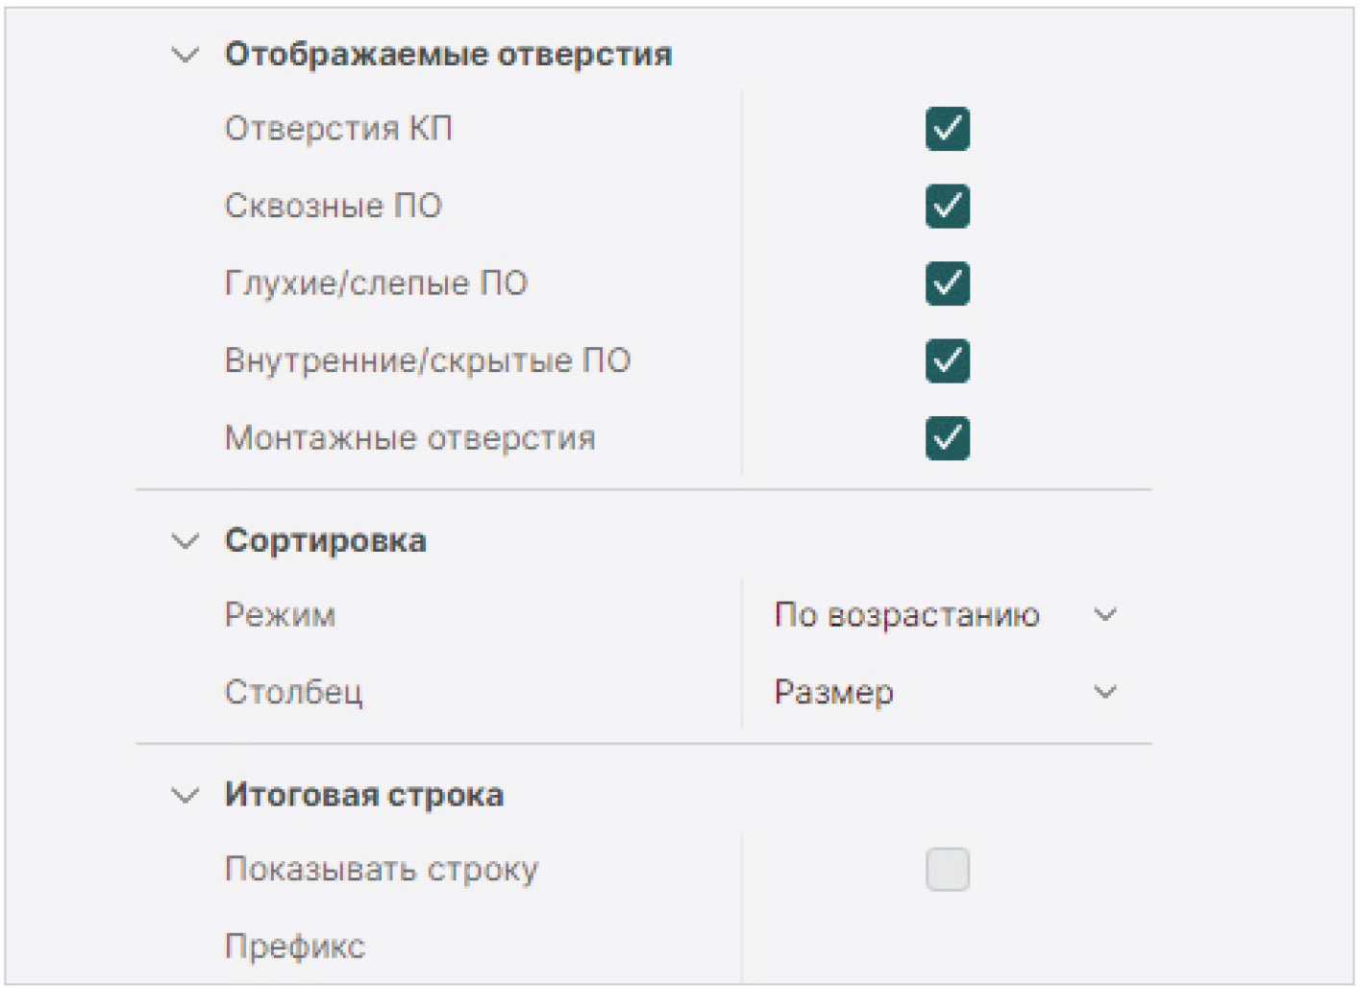The height and width of the screenshot is (988, 1360).
Task: Enable the "Показывать строку" checkbox
Action: (946, 869)
